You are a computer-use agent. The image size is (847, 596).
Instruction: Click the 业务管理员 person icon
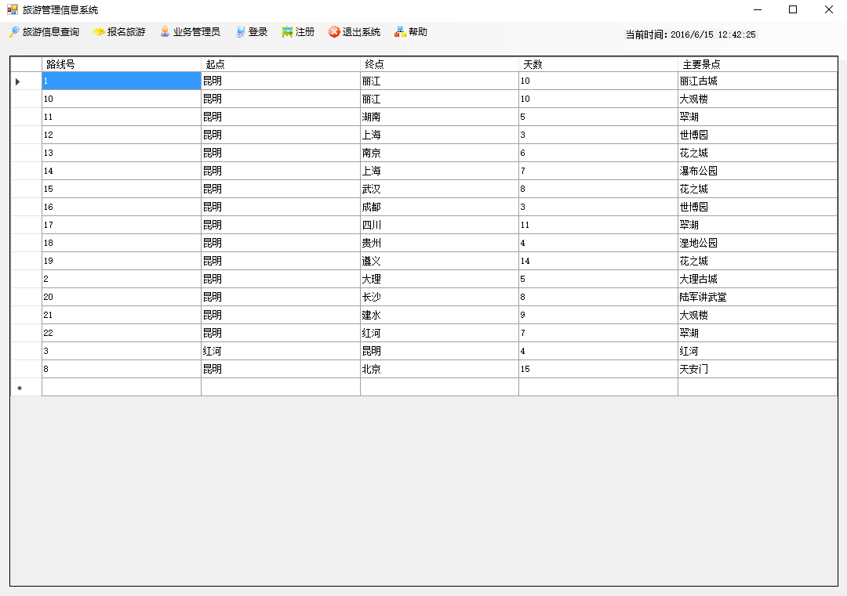pos(165,32)
